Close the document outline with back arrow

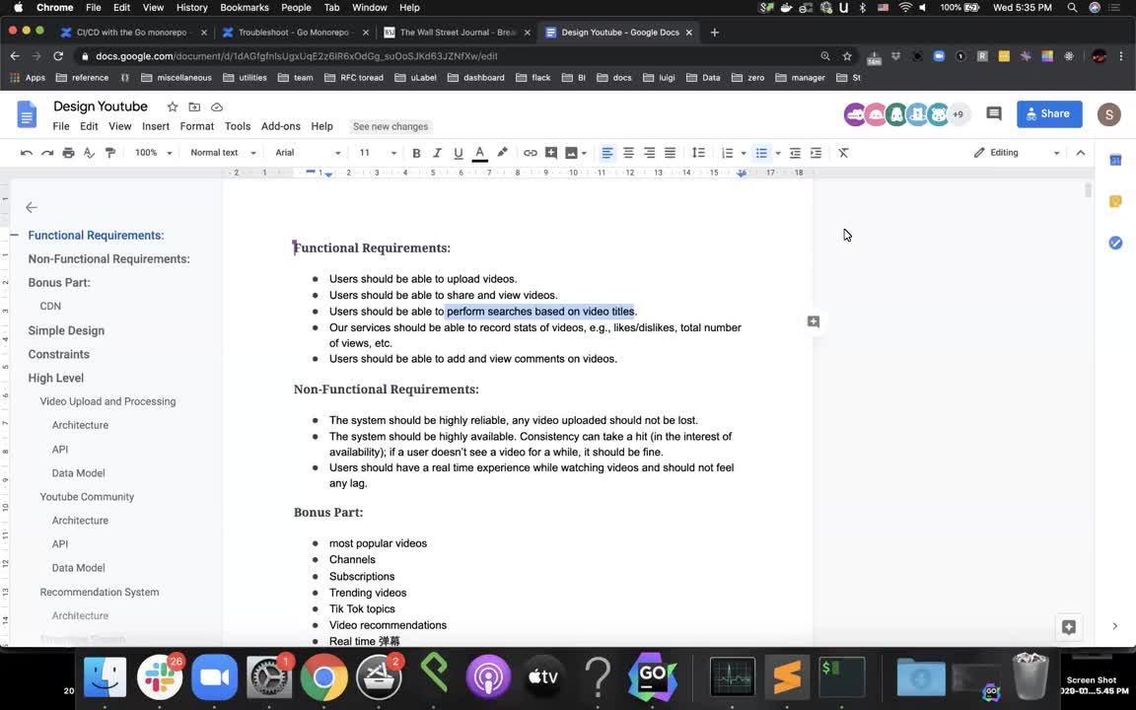32,208
